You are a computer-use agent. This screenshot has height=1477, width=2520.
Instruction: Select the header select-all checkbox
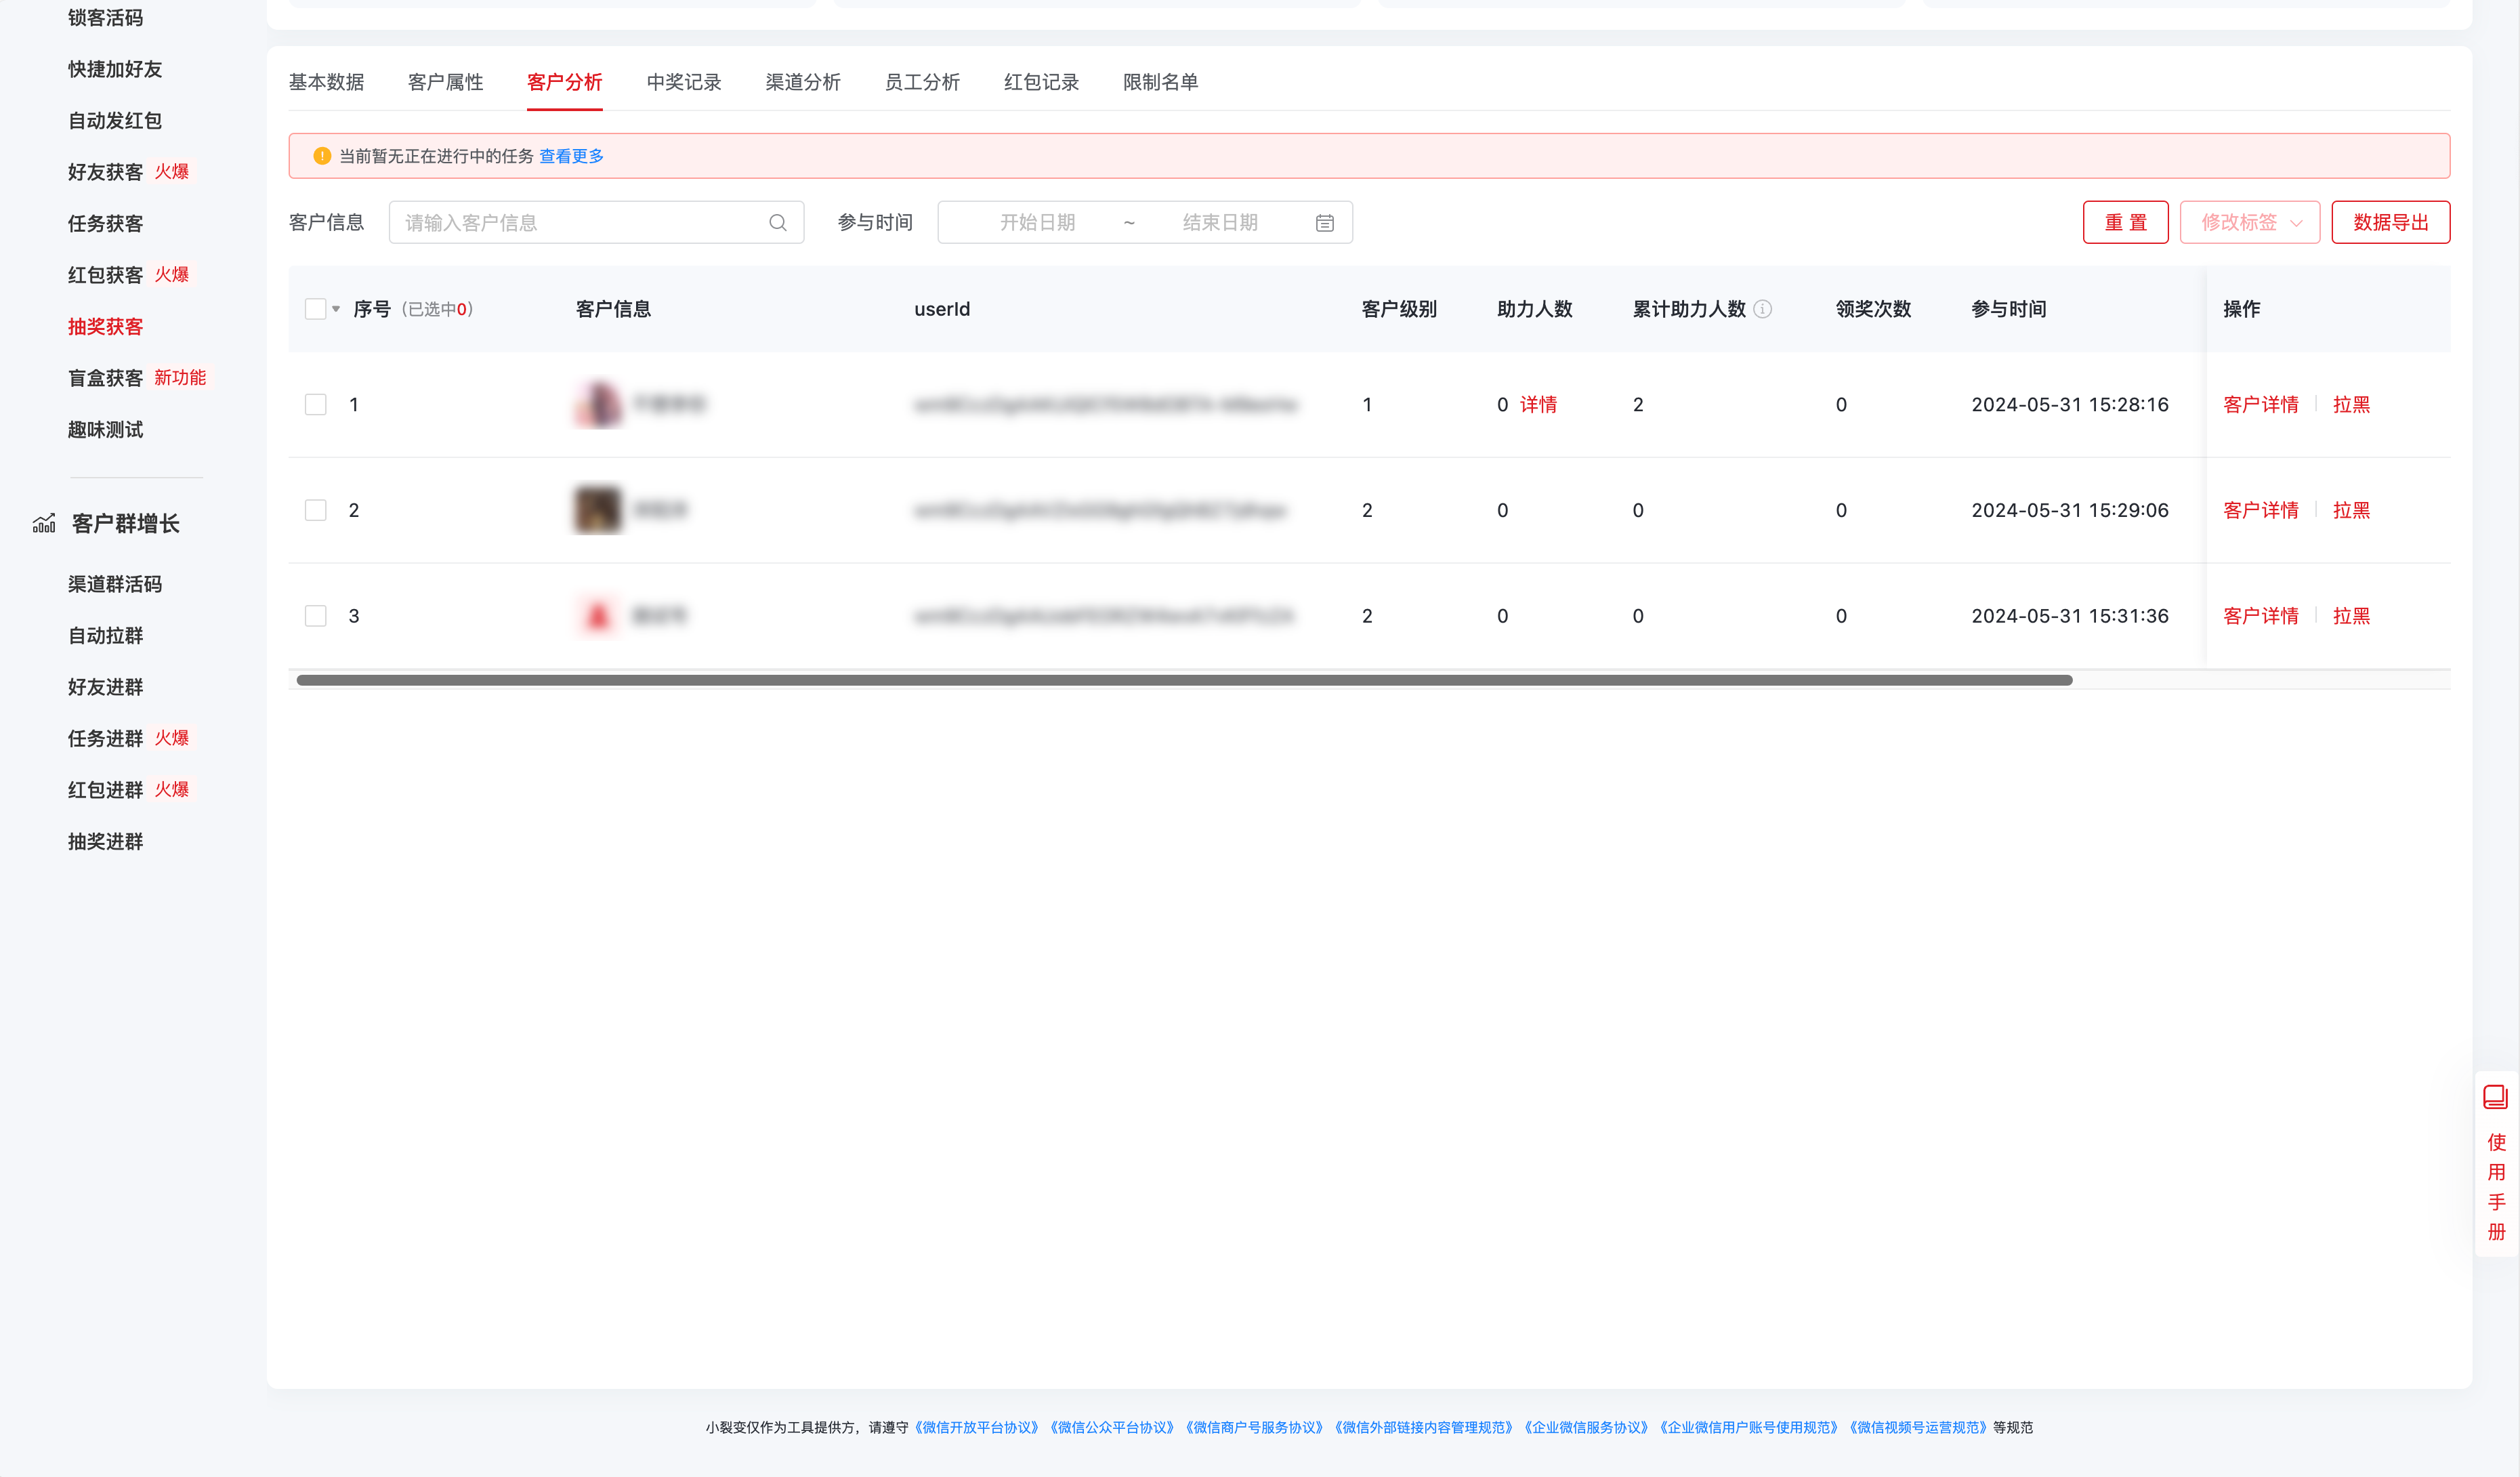pos(316,309)
